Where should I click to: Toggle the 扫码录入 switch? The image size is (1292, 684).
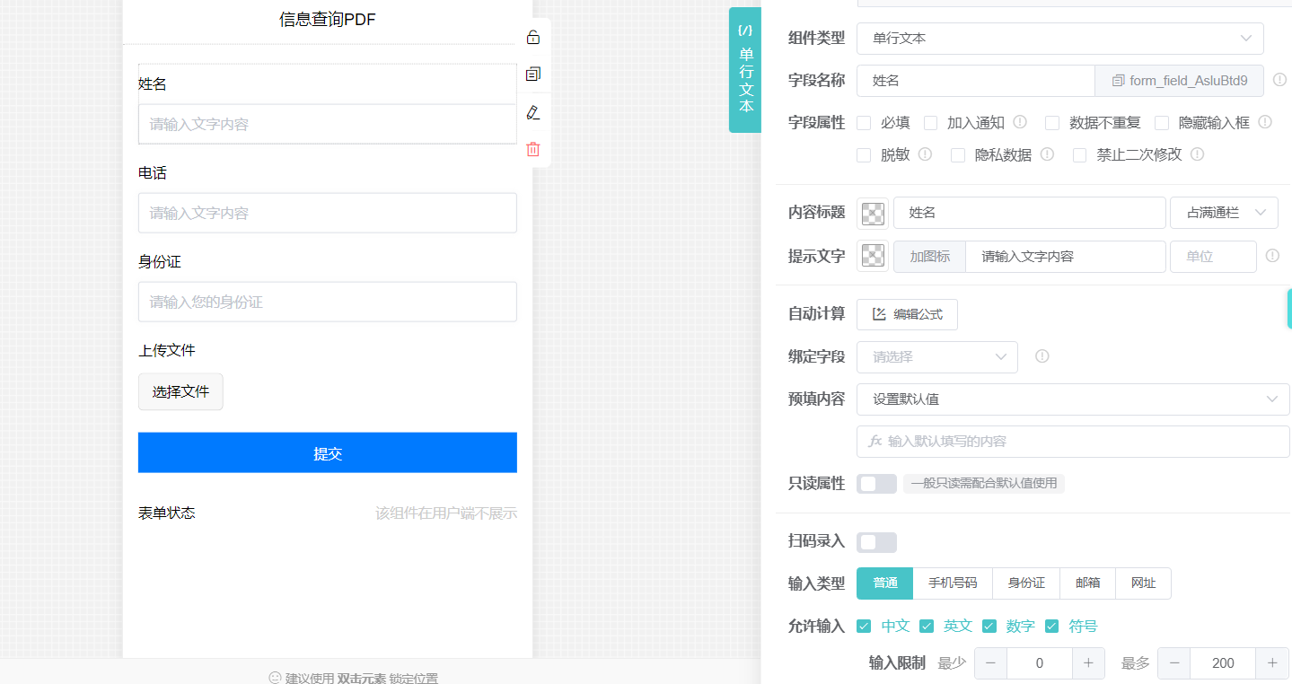[x=876, y=542]
